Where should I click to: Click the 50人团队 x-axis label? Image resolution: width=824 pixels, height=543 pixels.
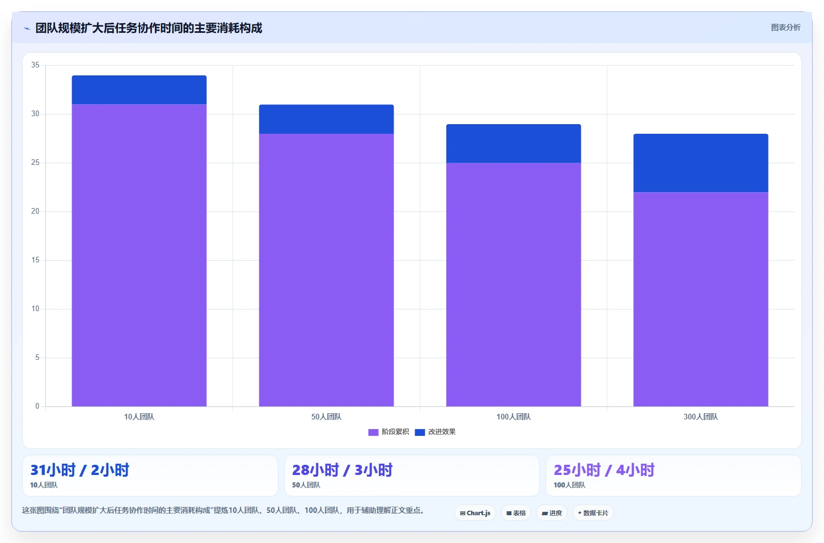click(326, 417)
